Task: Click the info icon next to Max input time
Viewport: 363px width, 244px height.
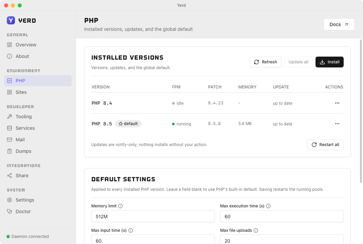Action: click(131, 230)
